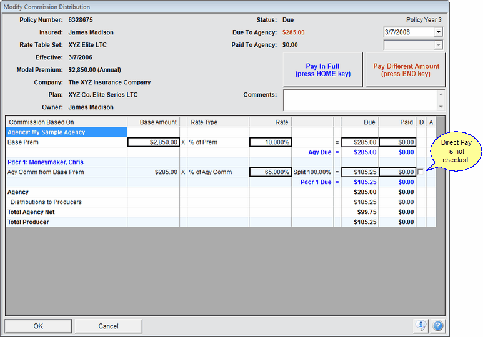Select the producer 65.000% rate field

pyautogui.click(x=271, y=172)
